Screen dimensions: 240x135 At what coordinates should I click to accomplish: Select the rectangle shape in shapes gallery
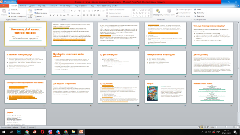(x=142, y=10)
